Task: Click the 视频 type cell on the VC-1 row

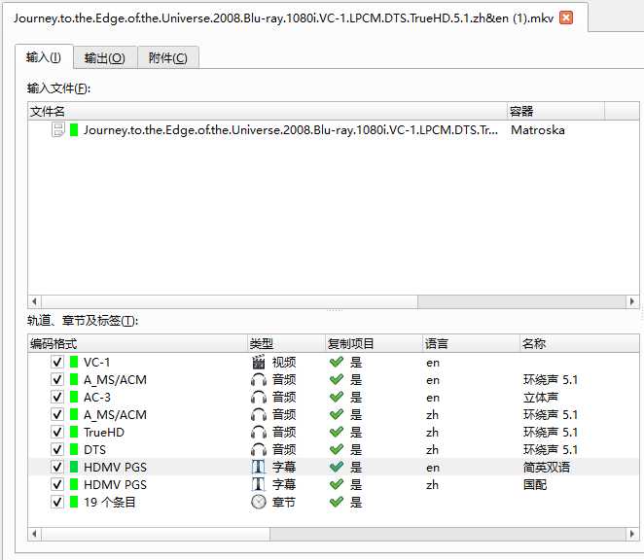Action: coord(284,362)
